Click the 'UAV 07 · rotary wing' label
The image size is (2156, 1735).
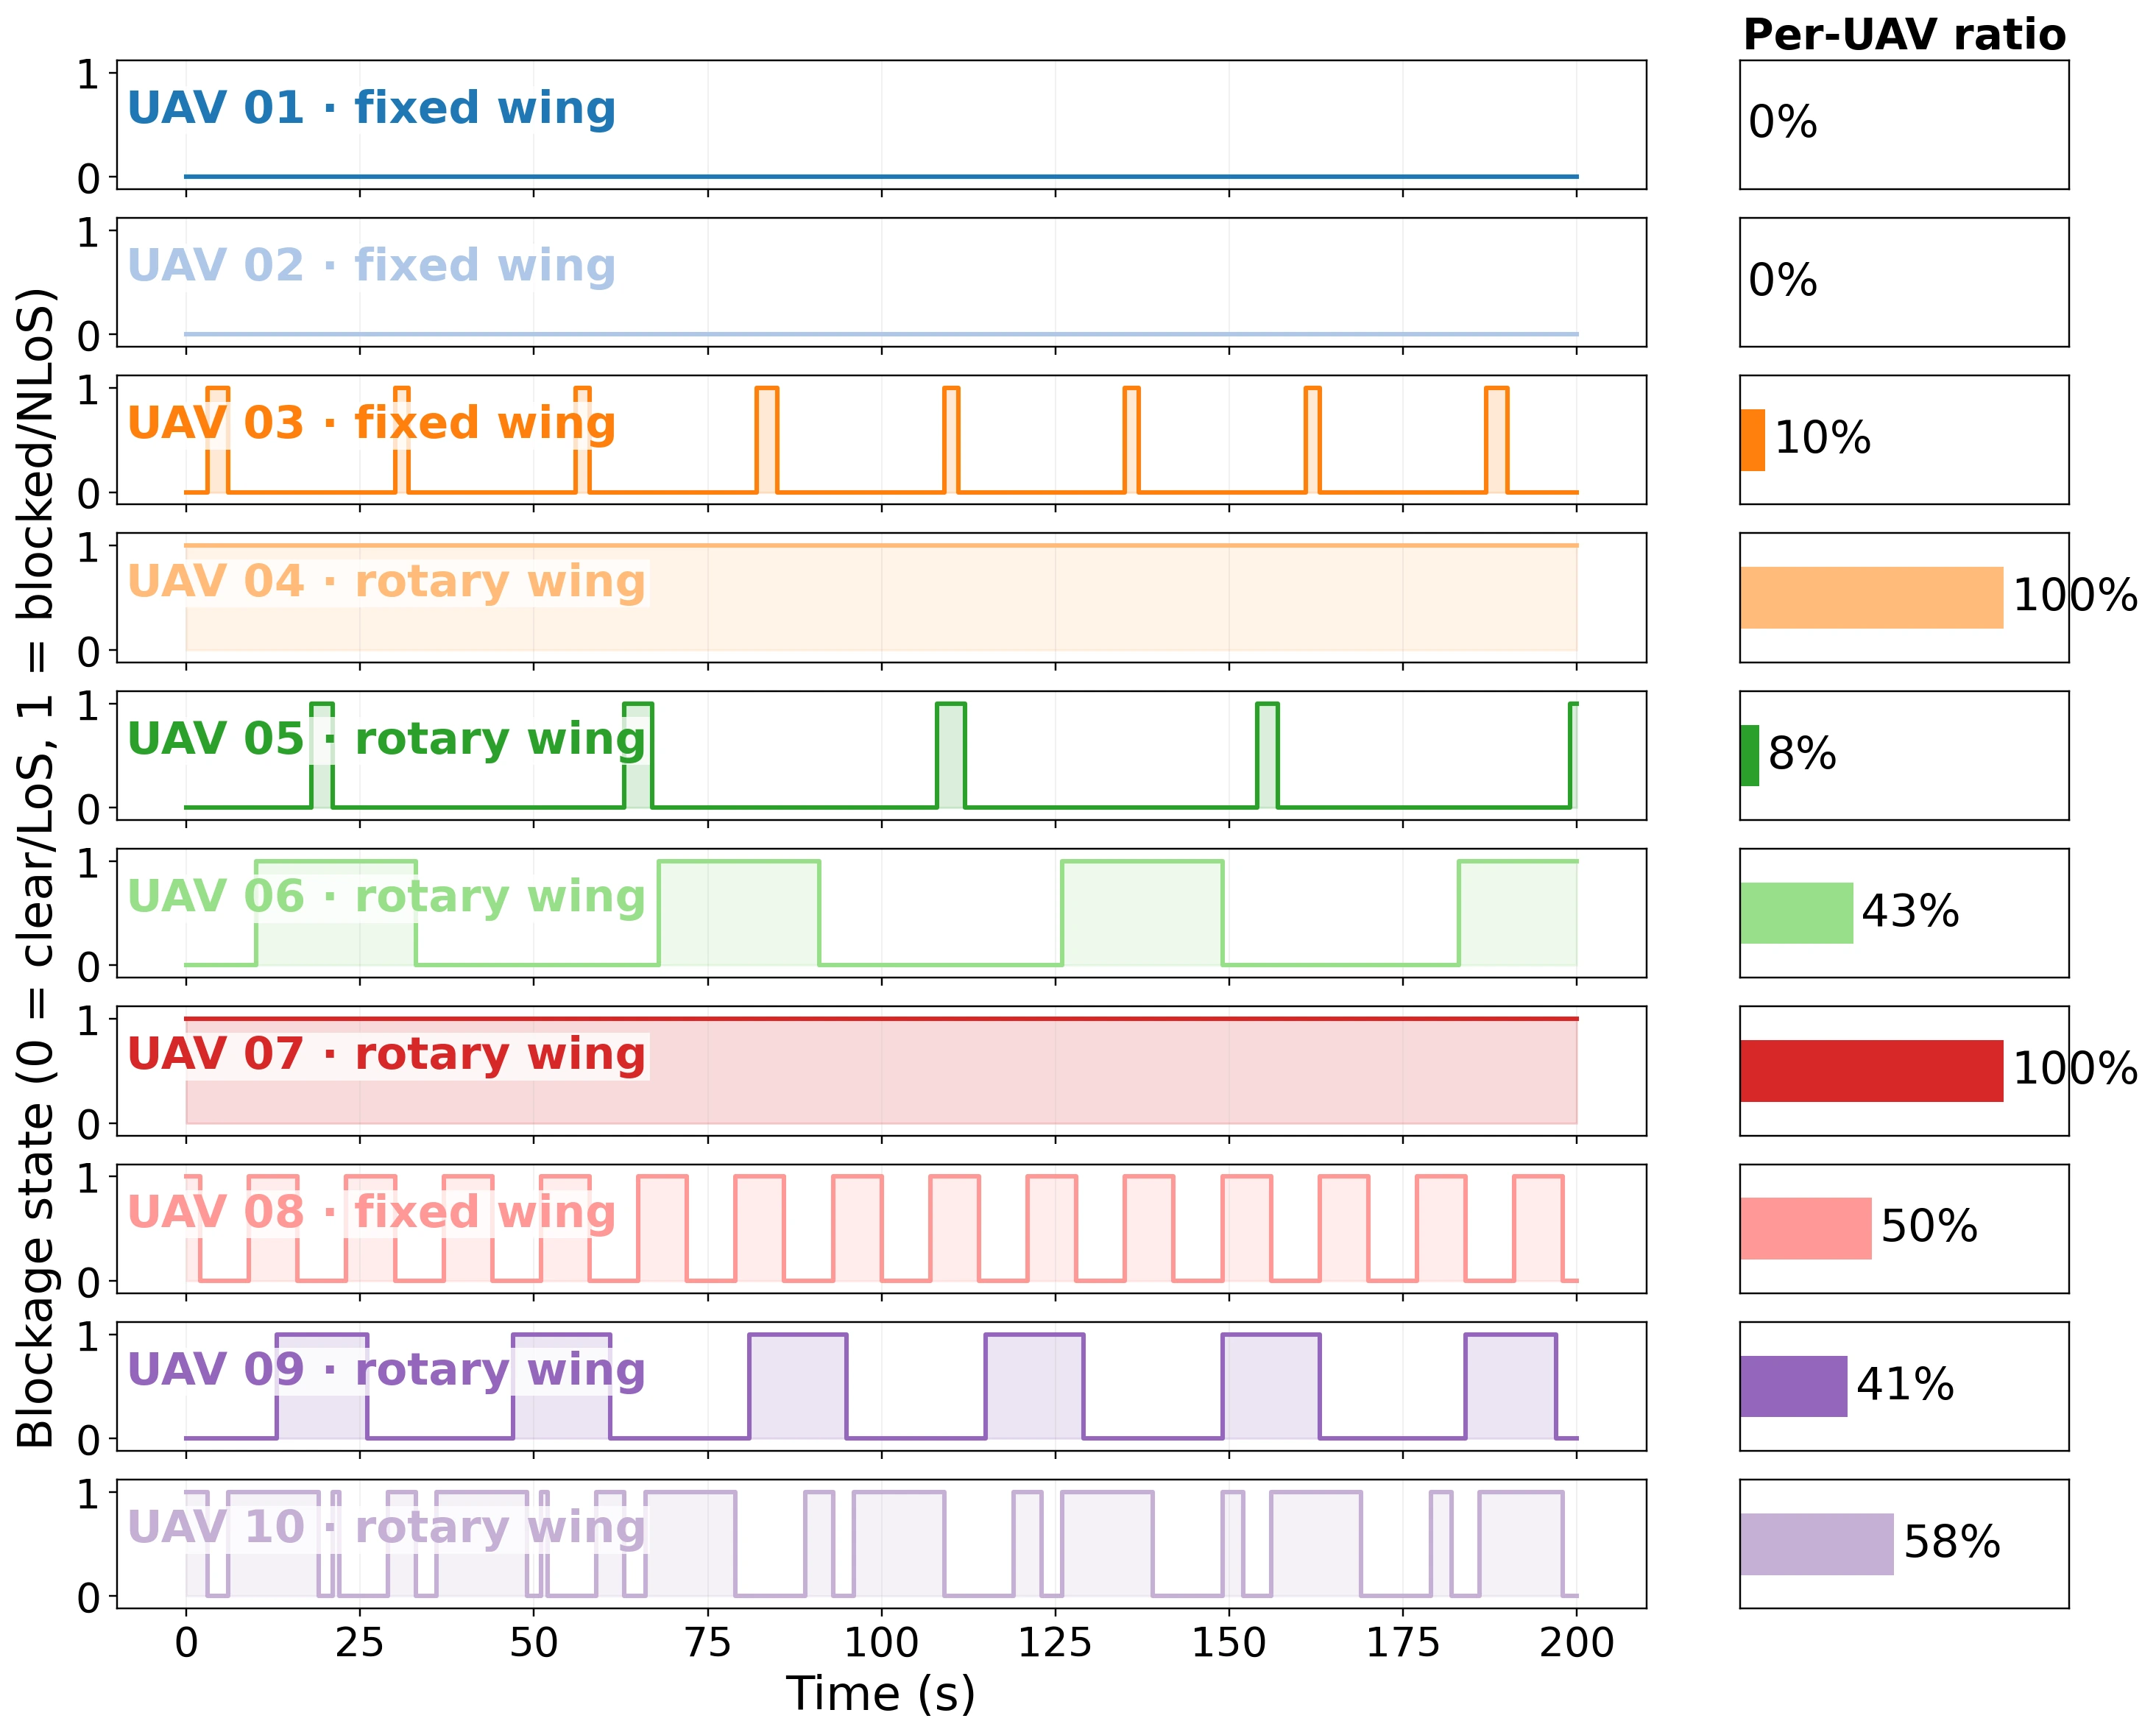coord(386,1055)
